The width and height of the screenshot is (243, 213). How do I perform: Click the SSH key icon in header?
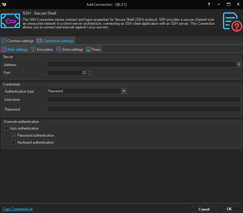click(x=11, y=20)
